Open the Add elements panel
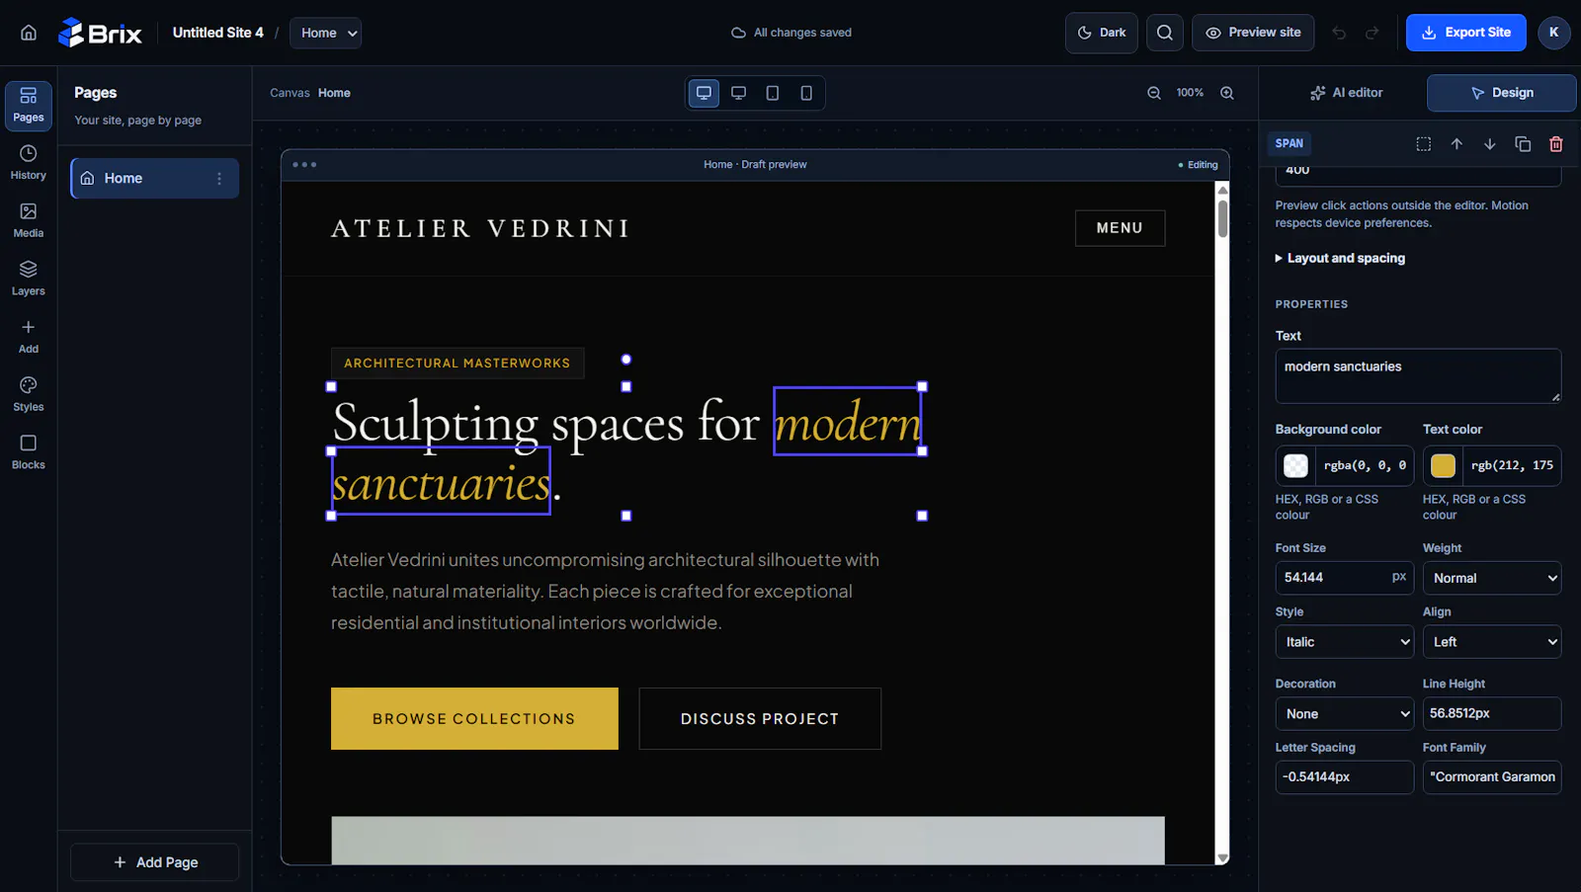The height and width of the screenshot is (892, 1581). coord(29,337)
